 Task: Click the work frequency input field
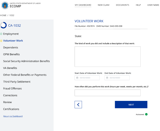click(107, 93)
